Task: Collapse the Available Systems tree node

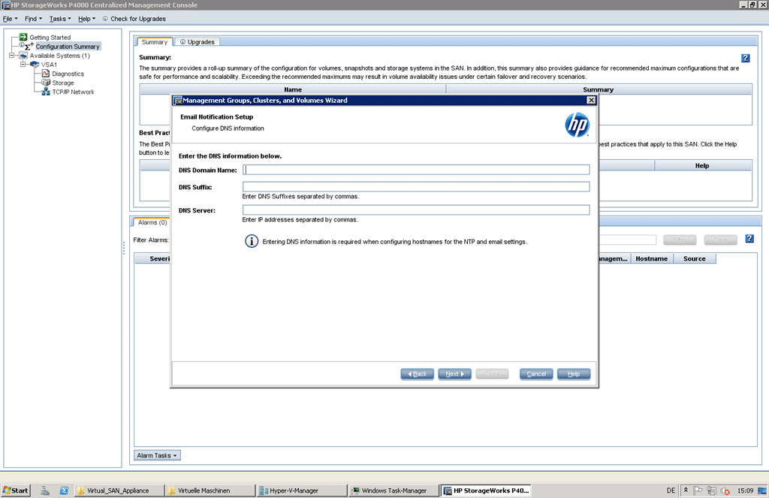Action: (x=12, y=56)
